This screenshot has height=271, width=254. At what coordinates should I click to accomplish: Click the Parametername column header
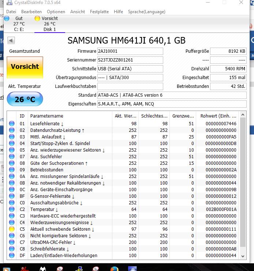coord(70,116)
